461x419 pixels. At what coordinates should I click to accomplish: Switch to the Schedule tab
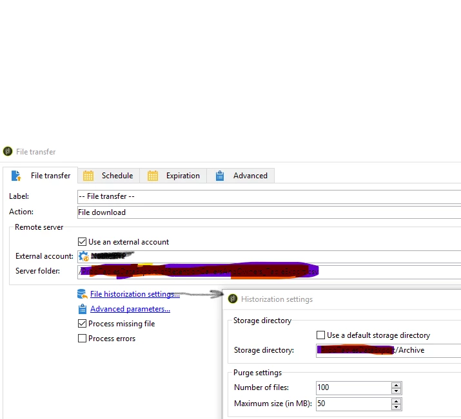[108, 176]
